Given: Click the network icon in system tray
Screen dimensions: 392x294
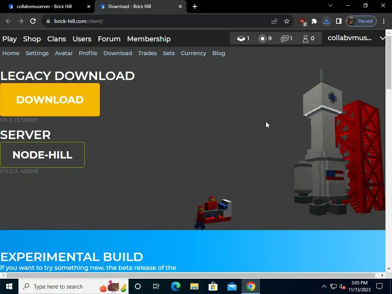Looking at the screenshot, I should click(x=333, y=286).
